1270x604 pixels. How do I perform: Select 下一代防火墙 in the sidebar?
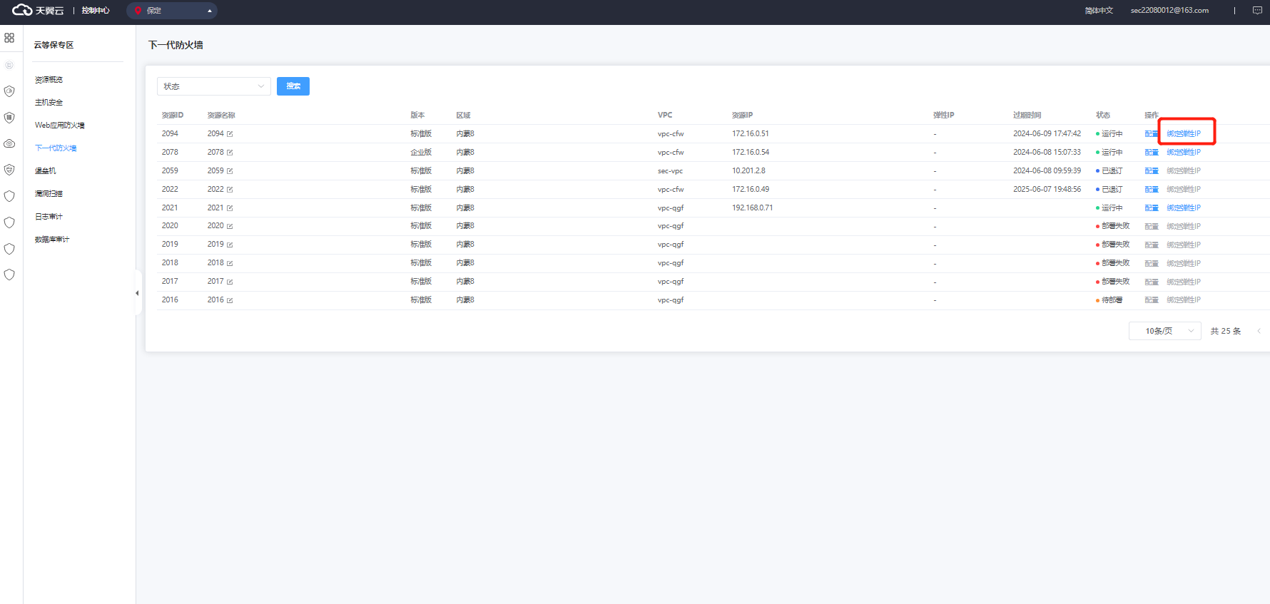coord(56,148)
